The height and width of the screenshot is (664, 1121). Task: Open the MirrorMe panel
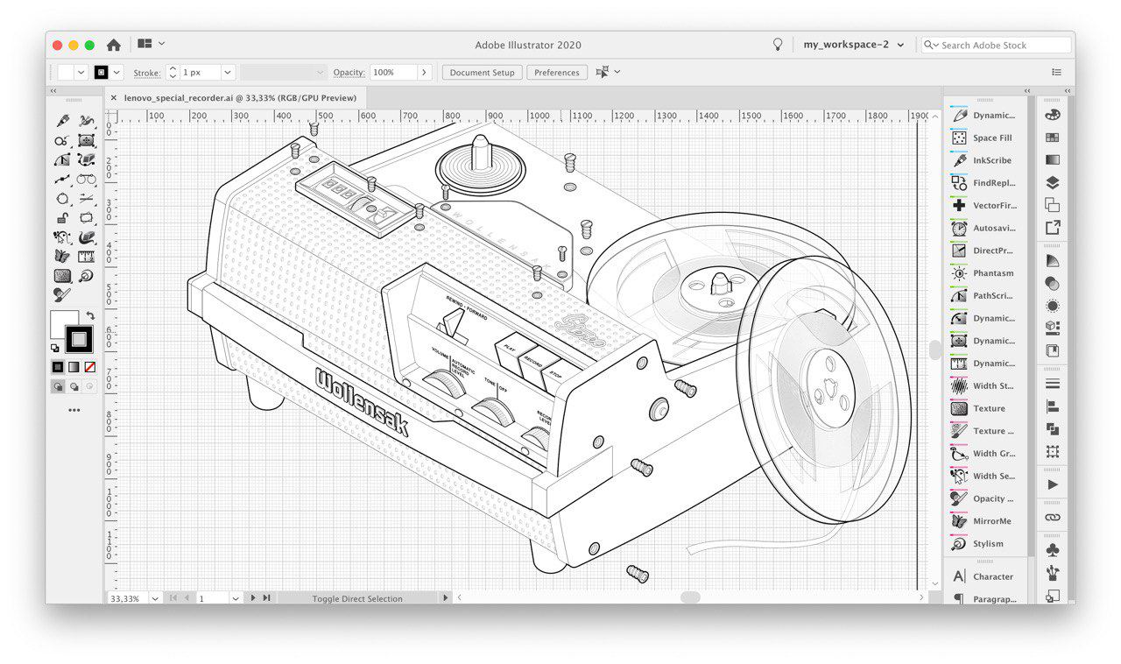pyautogui.click(x=982, y=521)
